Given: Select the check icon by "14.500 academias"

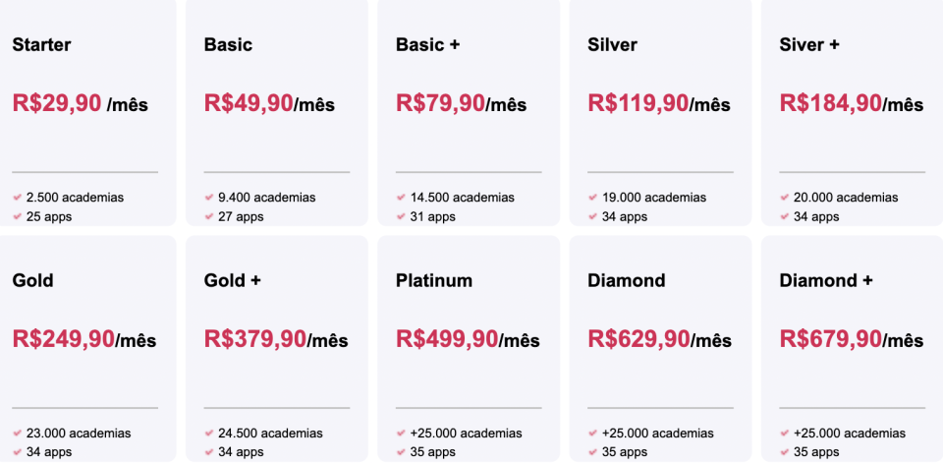Looking at the screenshot, I should pos(401,198).
